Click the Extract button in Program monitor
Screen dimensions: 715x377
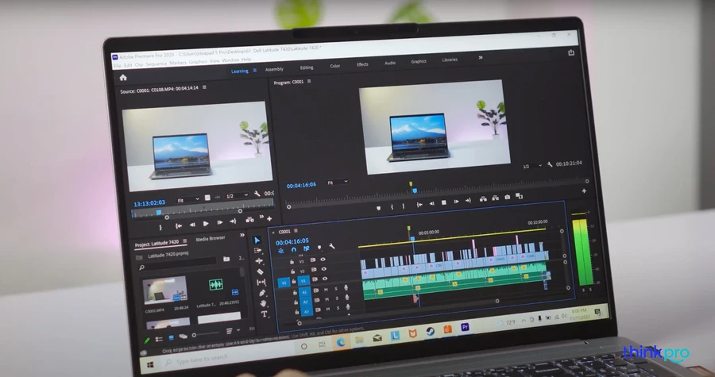pos(495,198)
